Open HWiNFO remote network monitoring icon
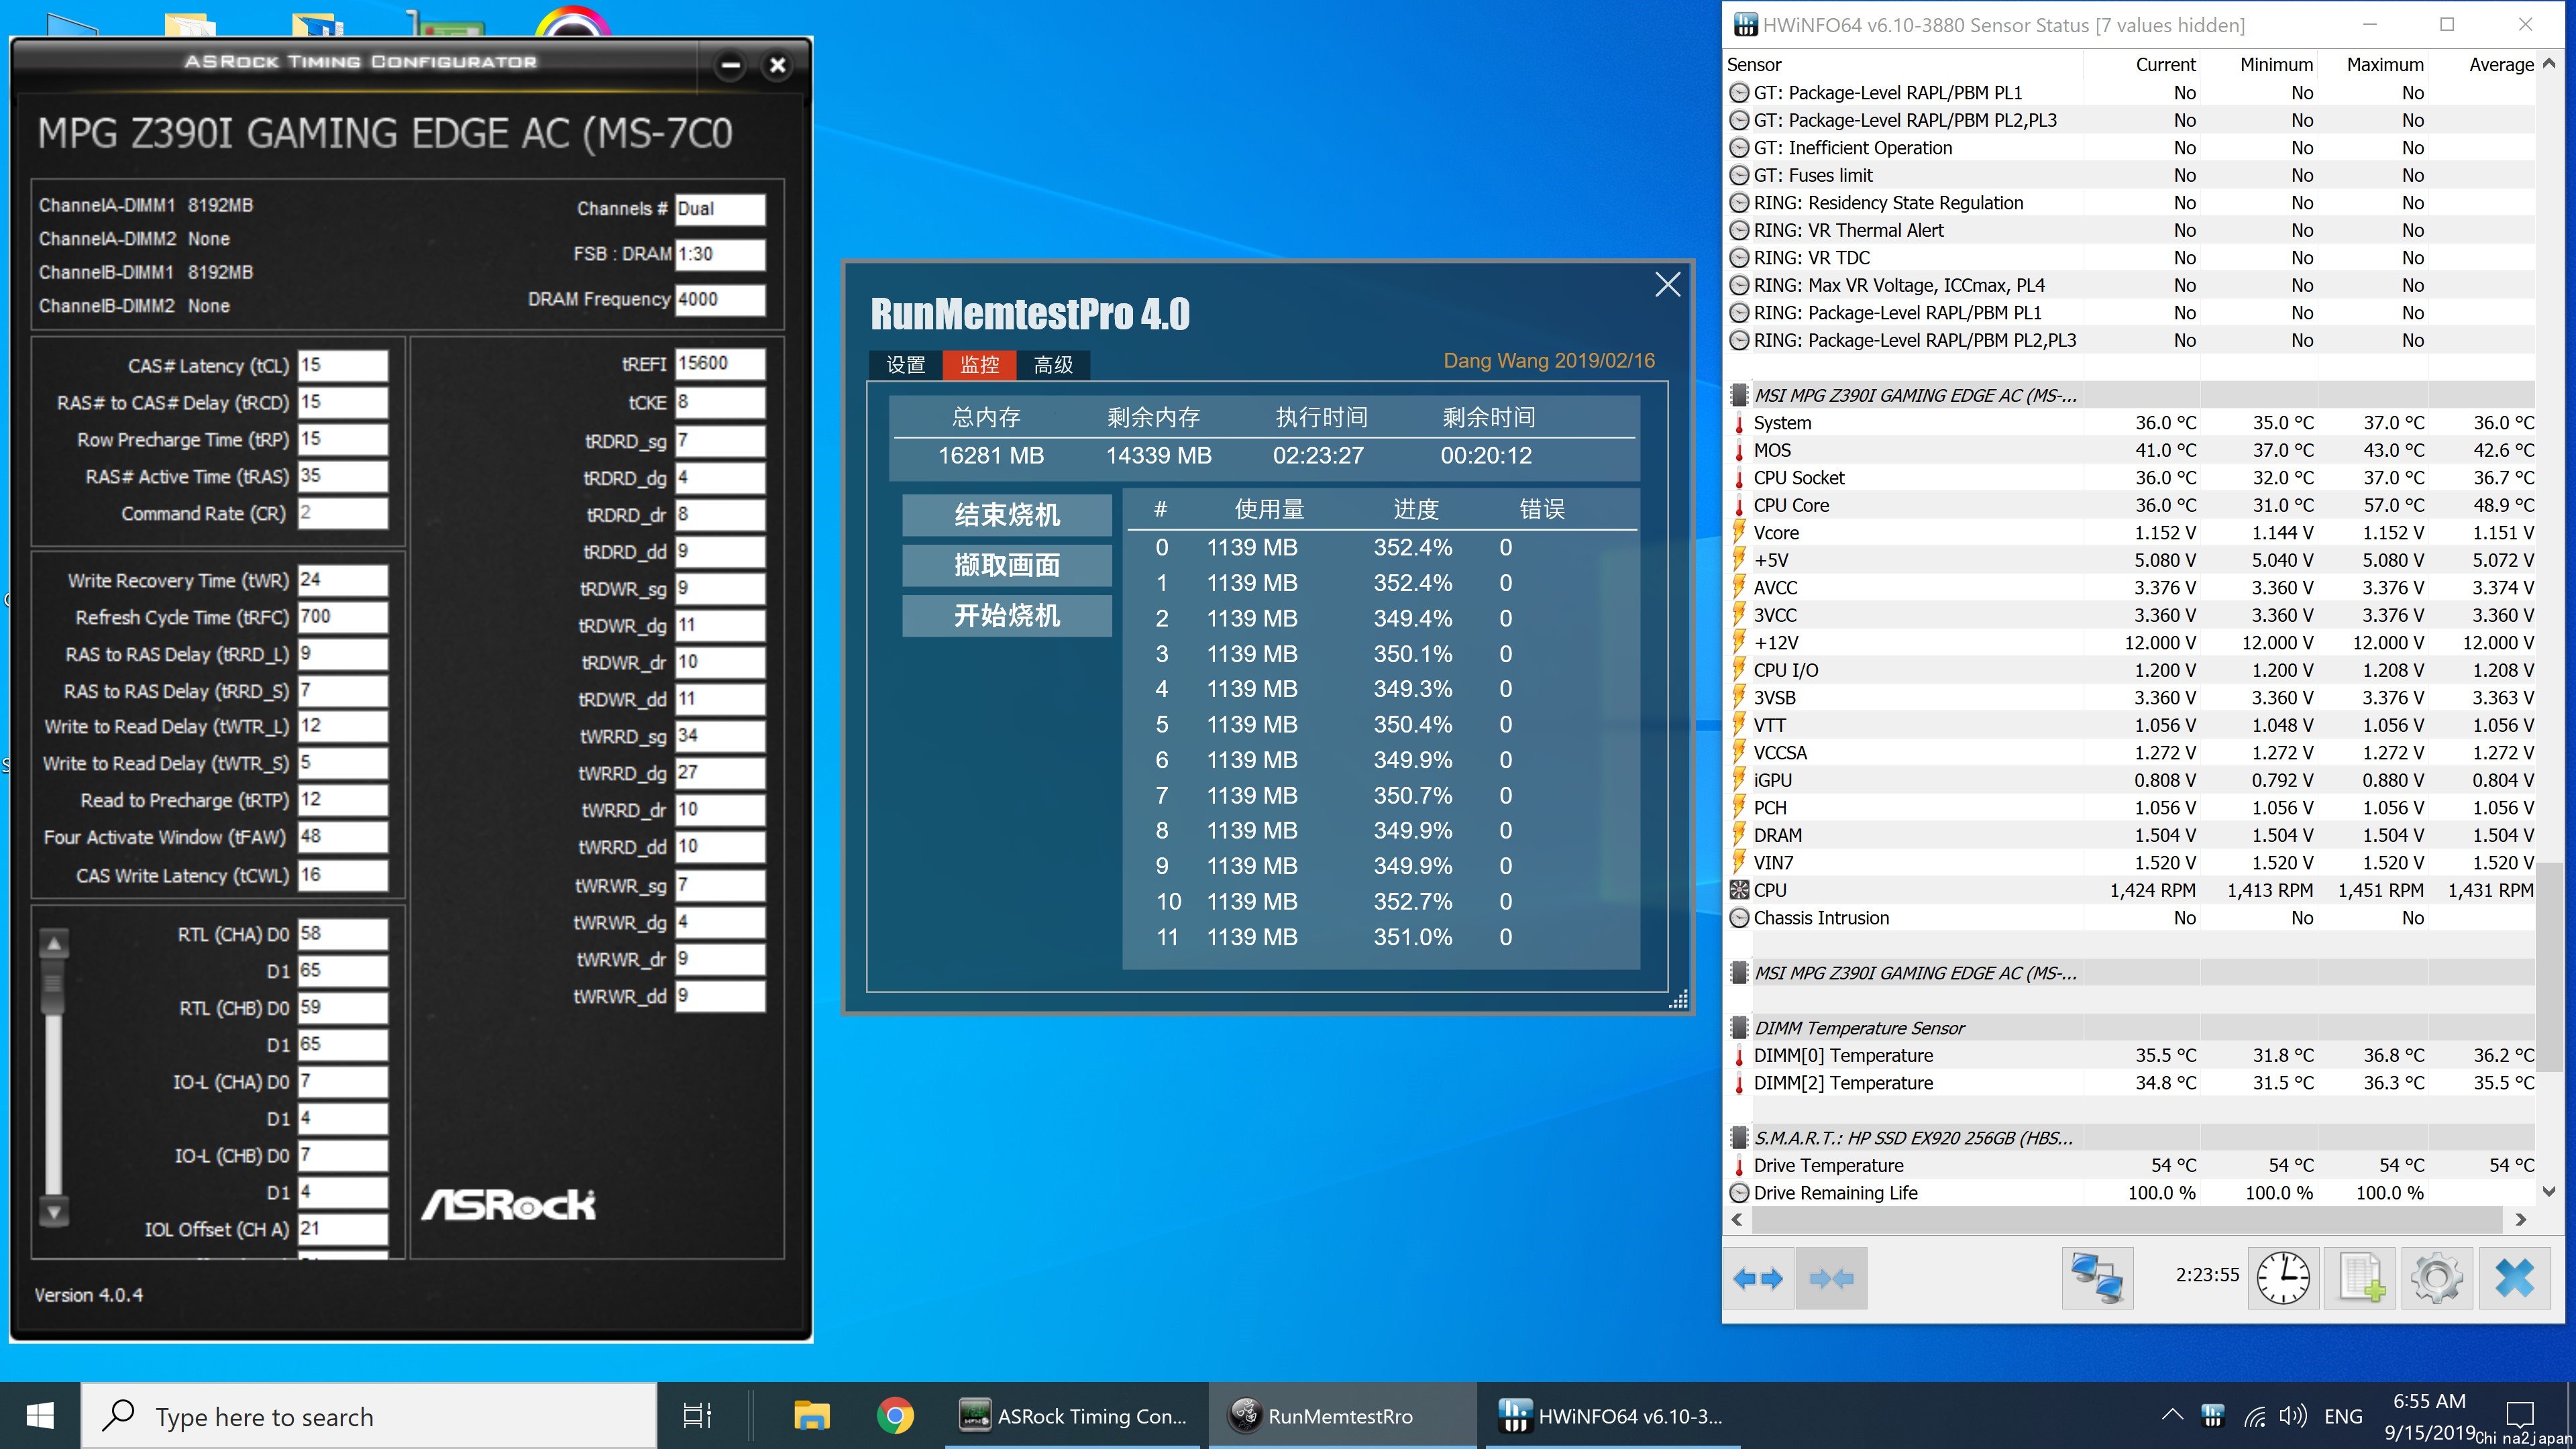The width and height of the screenshot is (2576, 1449). coord(2097,1278)
